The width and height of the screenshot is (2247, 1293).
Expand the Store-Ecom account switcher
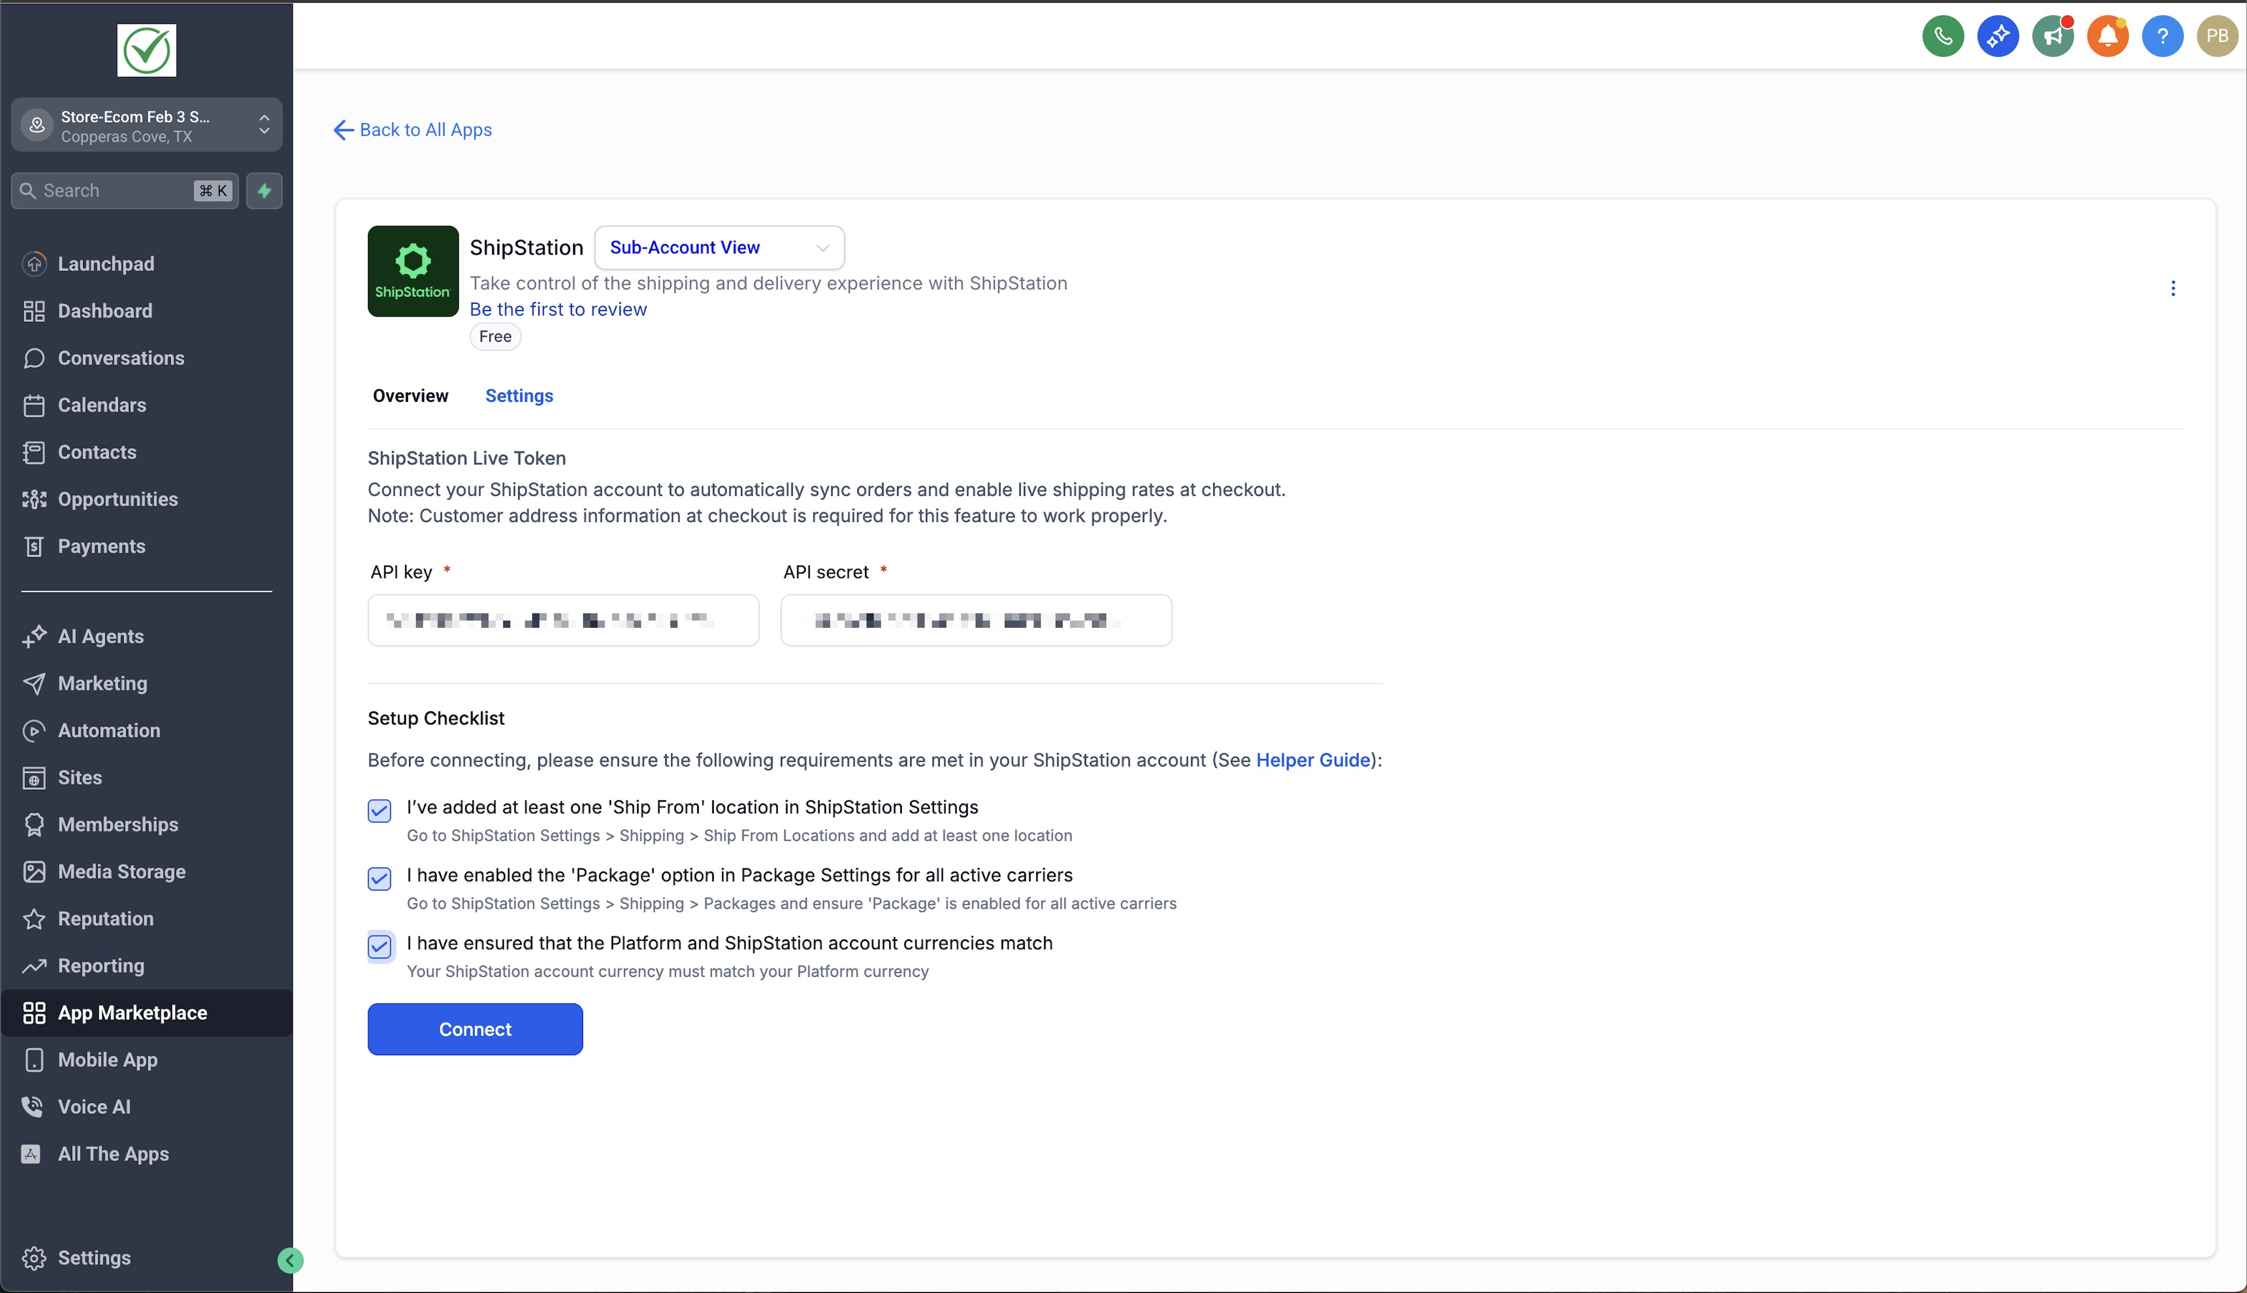click(146, 125)
